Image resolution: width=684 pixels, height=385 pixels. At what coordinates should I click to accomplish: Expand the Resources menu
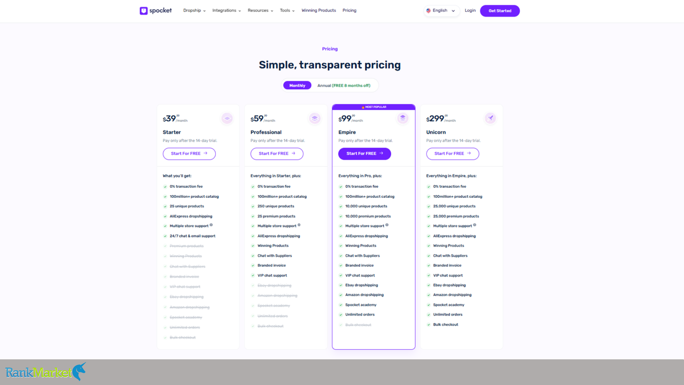tap(260, 11)
